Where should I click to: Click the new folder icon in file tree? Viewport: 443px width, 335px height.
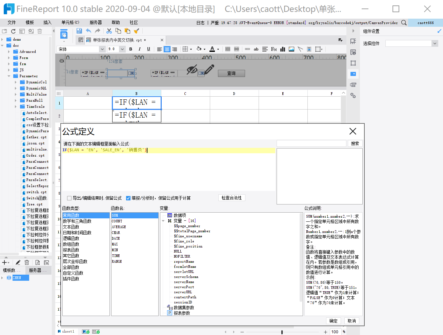click(x=4, y=31)
